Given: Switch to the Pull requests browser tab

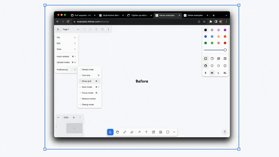Looking at the screenshot, I should [83, 15].
